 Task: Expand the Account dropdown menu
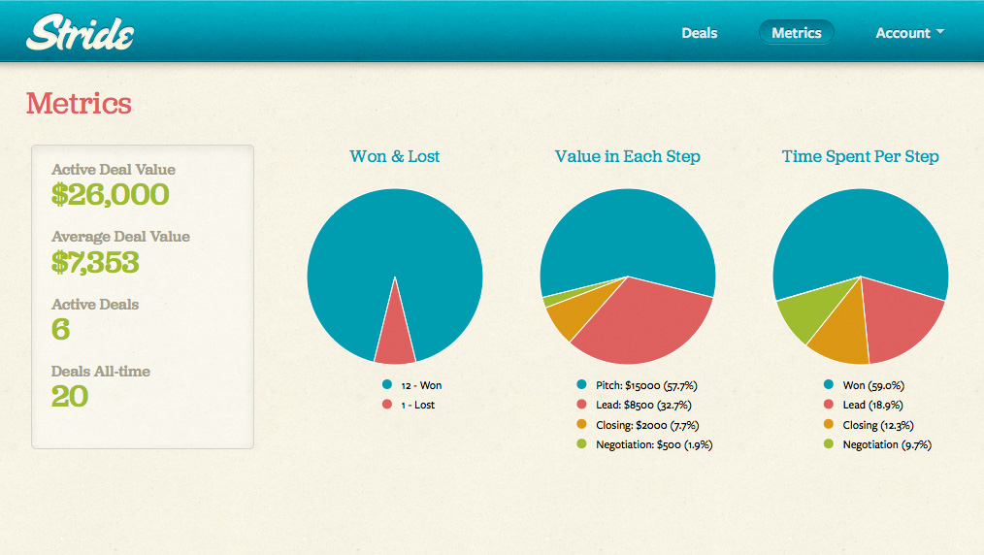[x=909, y=33]
